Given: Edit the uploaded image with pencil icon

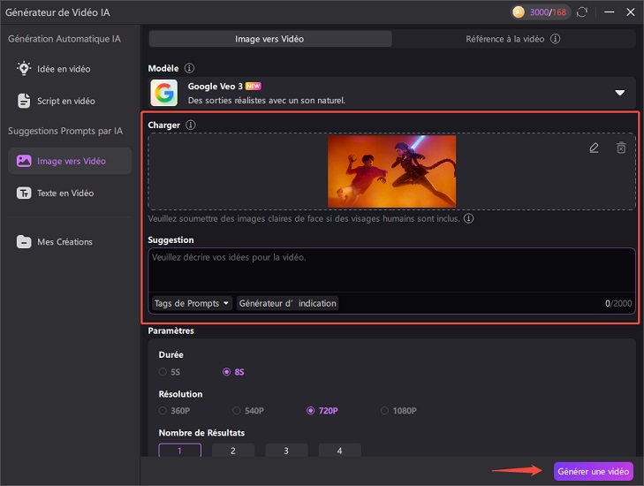Looking at the screenshot, I should point(594,148).
